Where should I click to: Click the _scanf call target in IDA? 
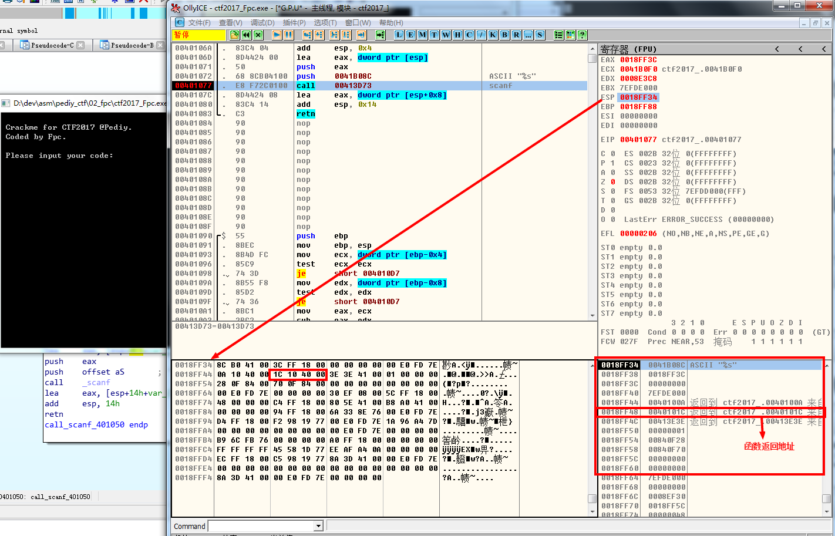pyautogui.click(x=96, y=383)
